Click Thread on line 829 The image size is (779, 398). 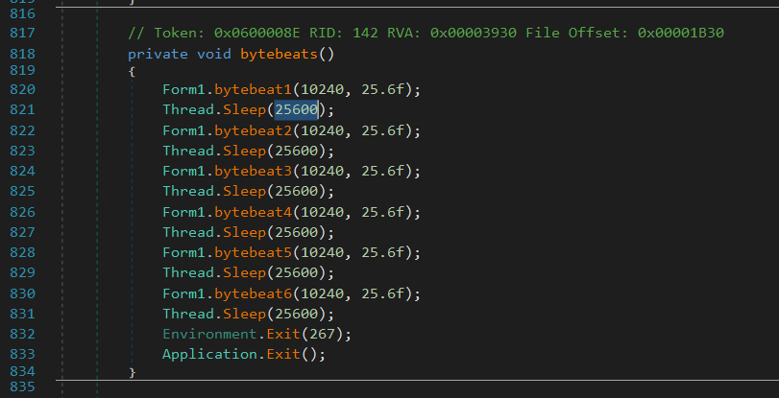(x=188, y=273)
